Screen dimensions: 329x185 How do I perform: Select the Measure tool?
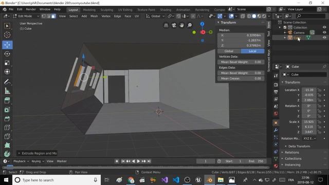pos(7,91)
